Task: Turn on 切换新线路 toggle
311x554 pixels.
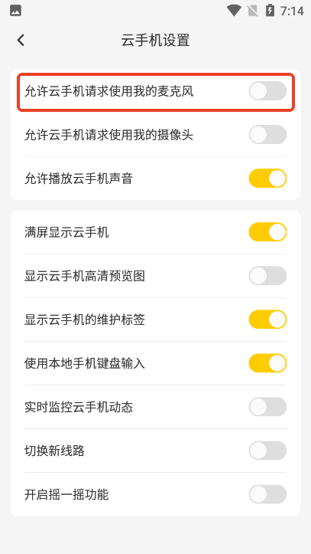Action: click(x=267, y=451)
